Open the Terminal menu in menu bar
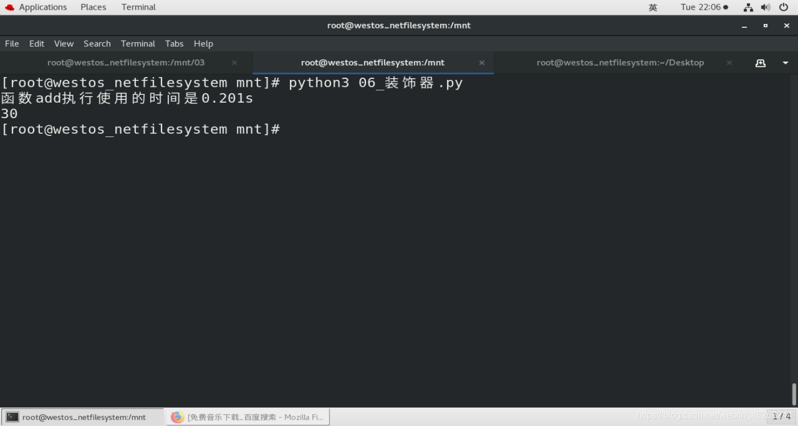The image size is (798, 426). tap(138, 43)
